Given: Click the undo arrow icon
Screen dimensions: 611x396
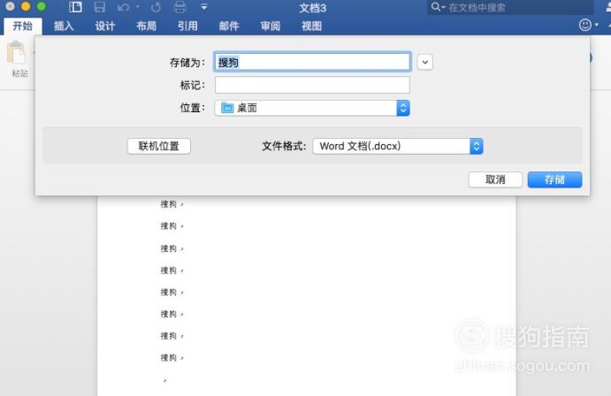Looking at the screenshot, I should point(123,7).
